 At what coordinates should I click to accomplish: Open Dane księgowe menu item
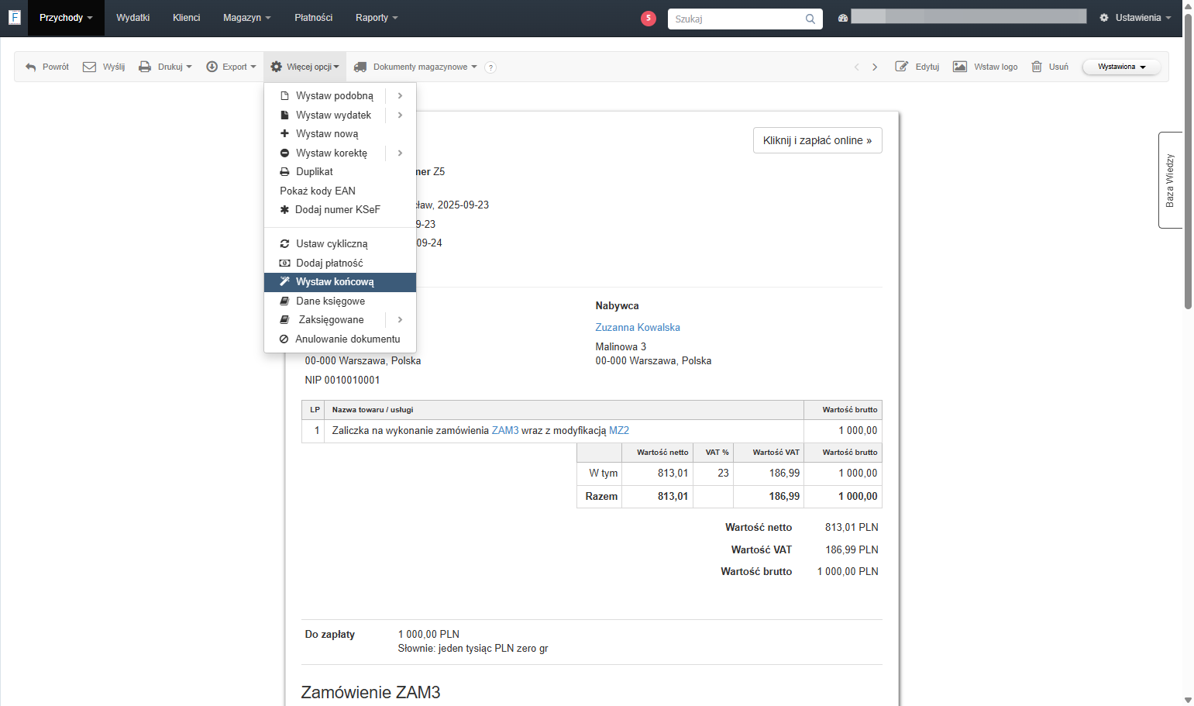click(340, 301)
